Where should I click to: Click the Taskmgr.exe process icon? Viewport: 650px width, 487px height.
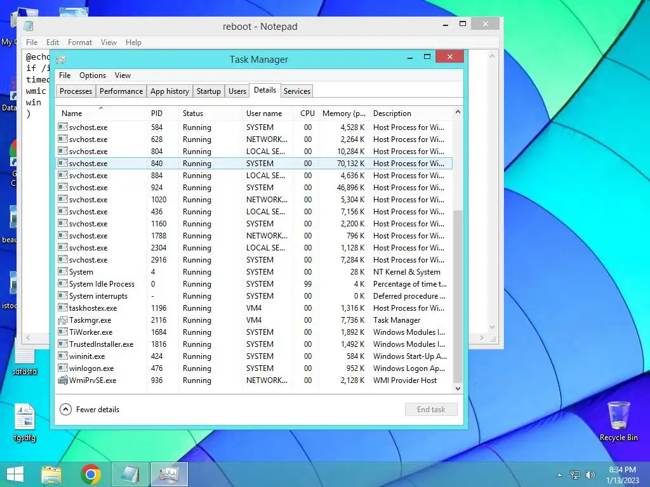pos(63,320)
